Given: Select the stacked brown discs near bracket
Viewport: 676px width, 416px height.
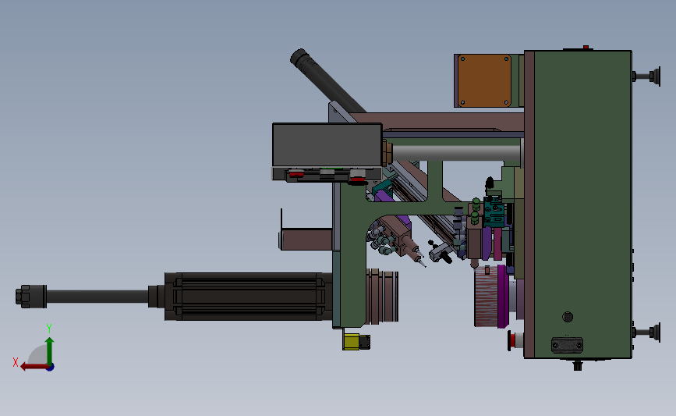Looking at the screenshot, I should tap(382, 296).
